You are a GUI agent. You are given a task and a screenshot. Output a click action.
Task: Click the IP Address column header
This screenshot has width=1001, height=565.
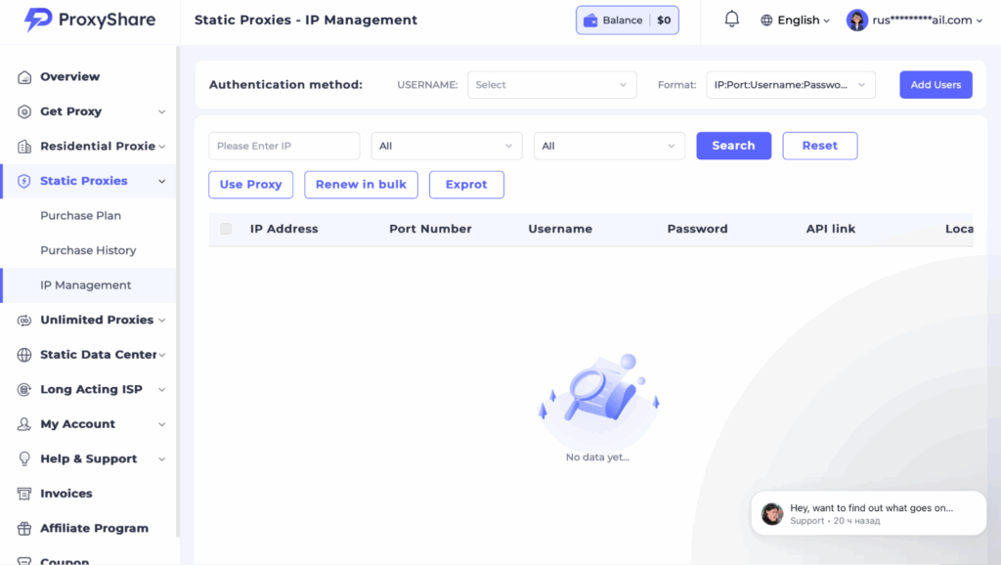pos(283,229)
